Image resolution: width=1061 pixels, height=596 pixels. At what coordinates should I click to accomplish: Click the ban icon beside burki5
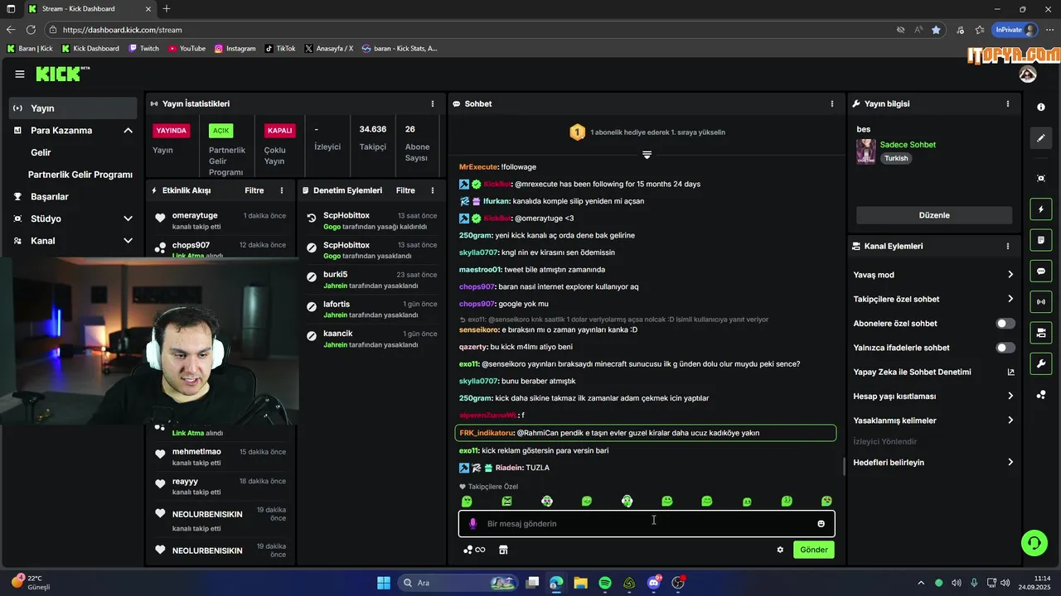coord(311,277)
